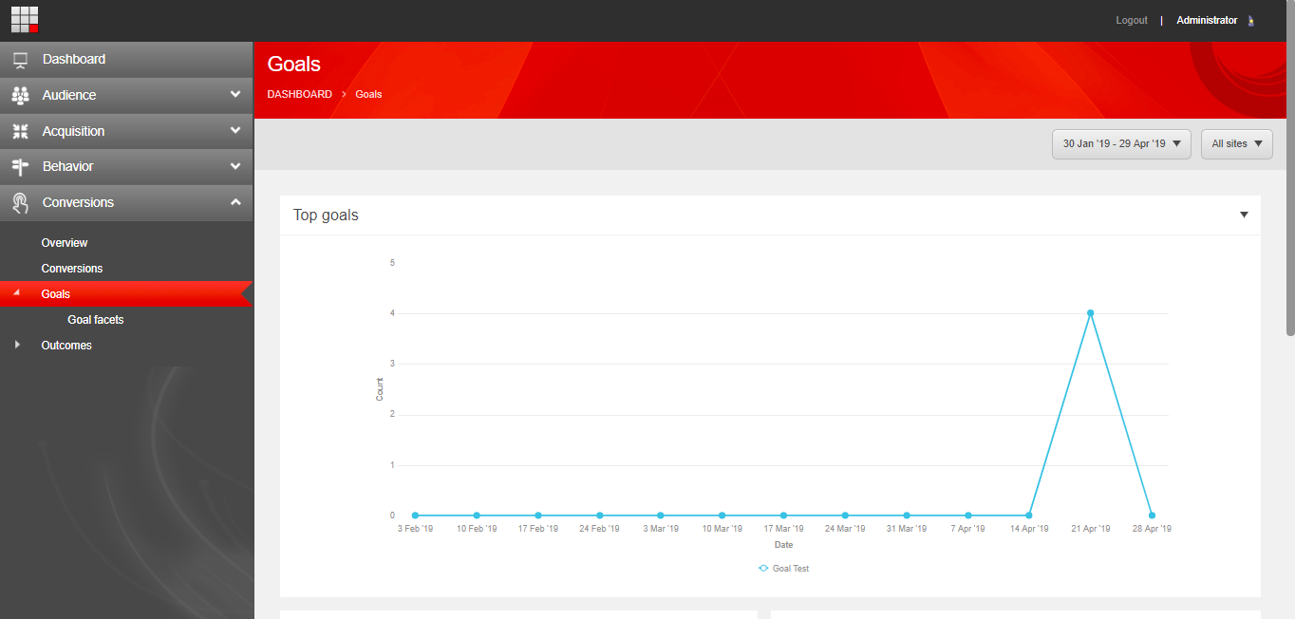Expand the Acquisition menu chevron
The image size is (1295, 619).
pyautogui.click(x=235, y=131)
